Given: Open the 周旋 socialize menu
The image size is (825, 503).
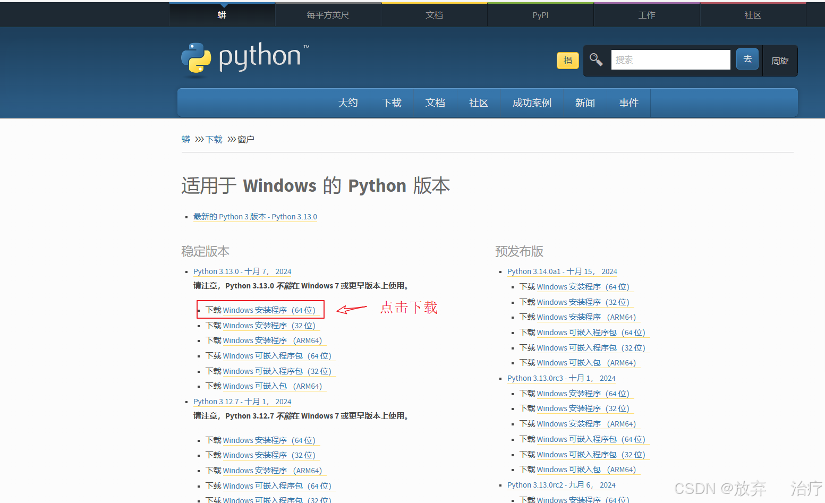Looking at the screenshot, I should (x=780, y=61).
